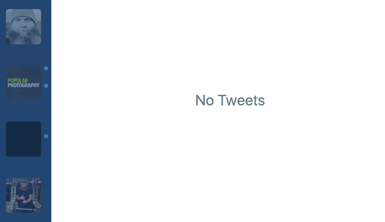Open the Popular Photography account

pos(24,83)
